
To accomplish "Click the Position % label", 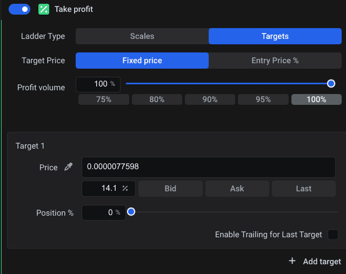I will coord(55,213).
